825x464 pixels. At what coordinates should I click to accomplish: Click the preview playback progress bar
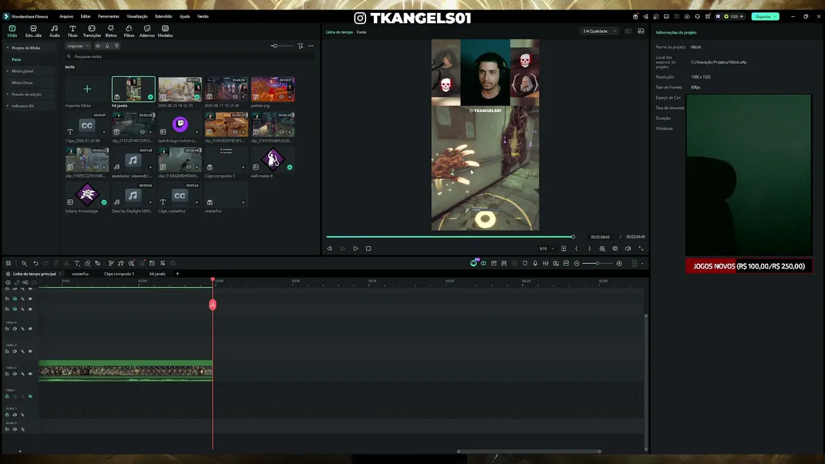point(450,237)
